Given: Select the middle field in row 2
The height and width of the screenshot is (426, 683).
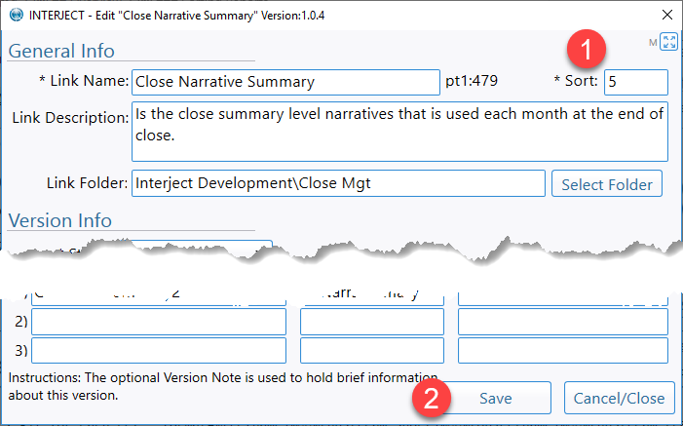Looking at the screenshot, I should pos(372,322).
